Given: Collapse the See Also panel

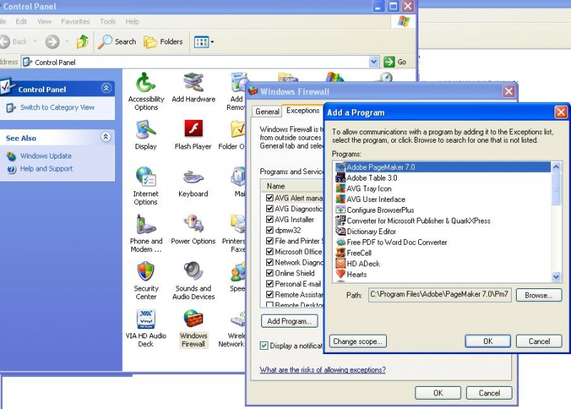Looking at the screenshot, I should [x=106, y=137].
